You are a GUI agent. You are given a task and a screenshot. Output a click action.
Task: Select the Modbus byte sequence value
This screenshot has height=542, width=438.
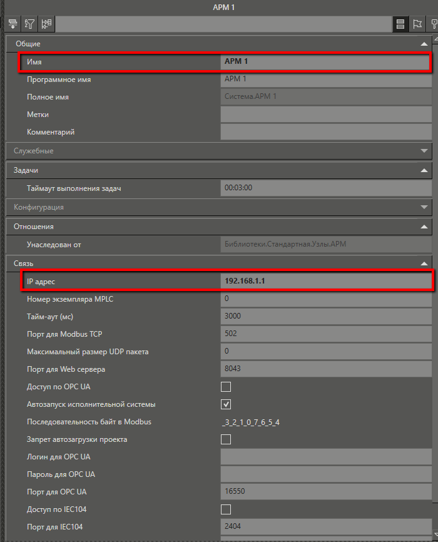(325, 422)
